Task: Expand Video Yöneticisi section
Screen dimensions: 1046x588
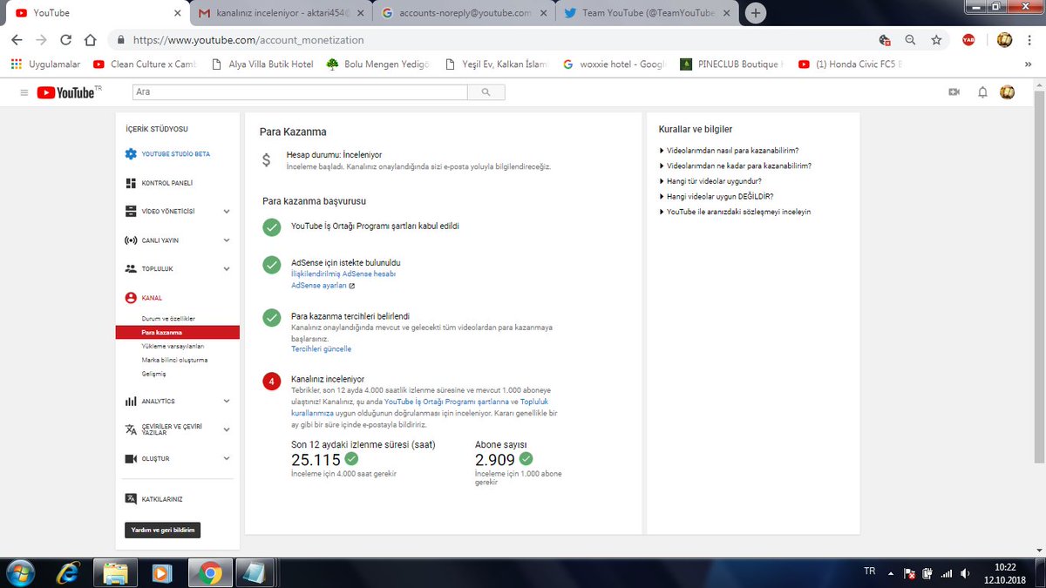Action: (227, 212)
